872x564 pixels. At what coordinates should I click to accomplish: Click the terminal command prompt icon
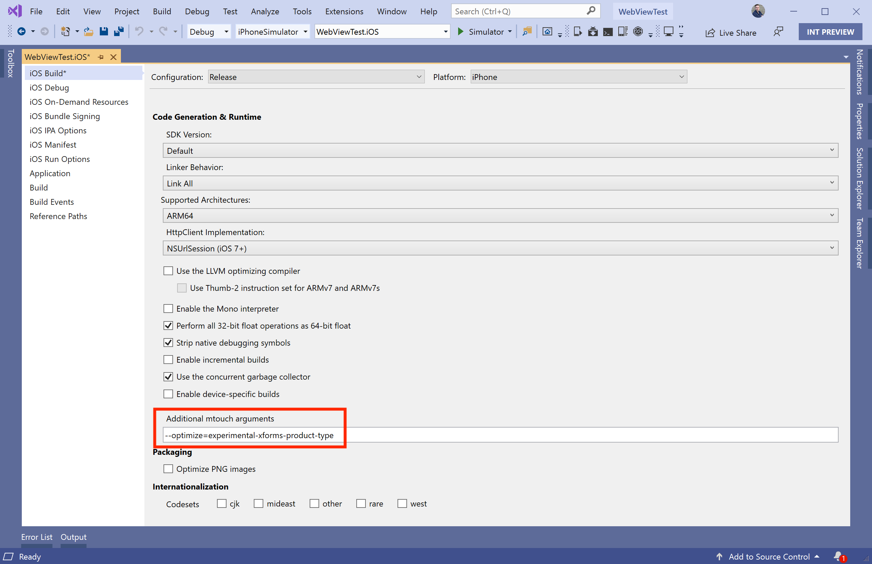[x=608, y=32]
